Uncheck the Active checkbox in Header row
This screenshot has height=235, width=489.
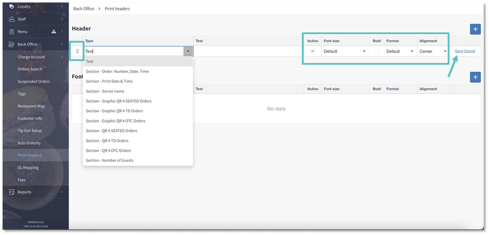tap(312, 51)
